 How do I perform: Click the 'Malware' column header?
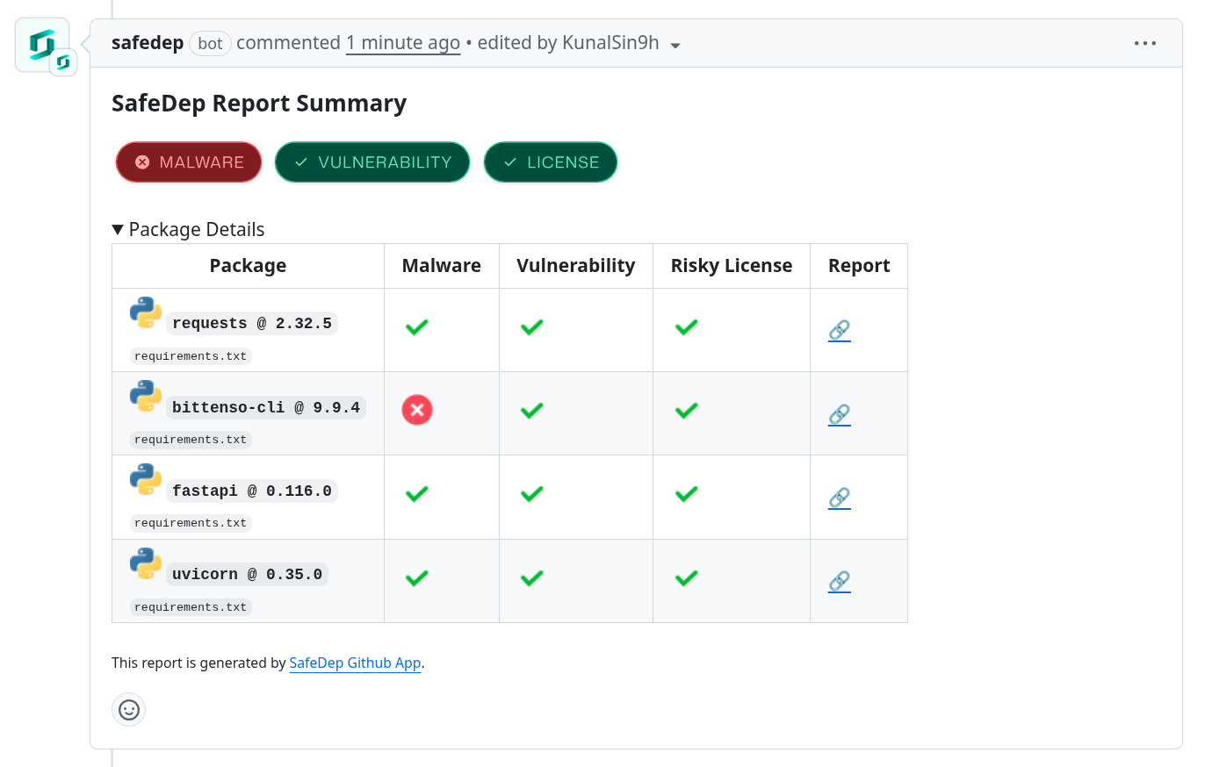coord(442,266)
